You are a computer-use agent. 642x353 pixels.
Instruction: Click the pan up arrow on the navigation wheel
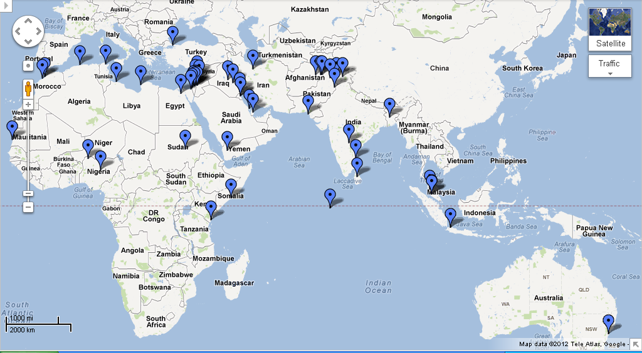point(28,21)
